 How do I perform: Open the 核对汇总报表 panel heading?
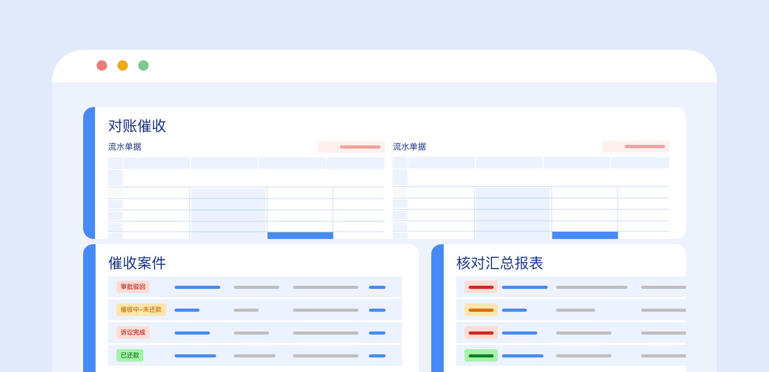point(499,263)
